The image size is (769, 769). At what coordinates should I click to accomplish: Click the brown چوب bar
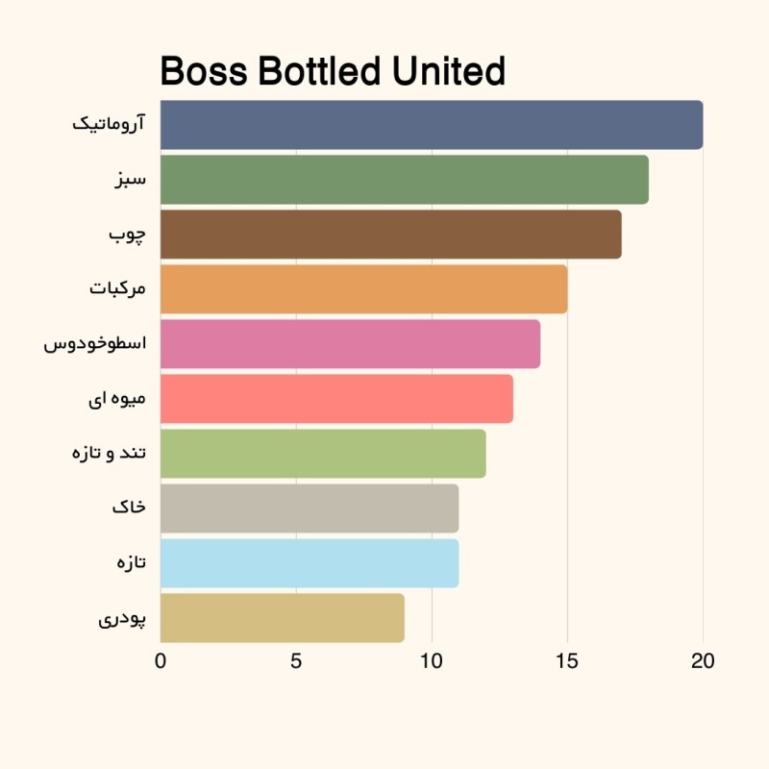(x=391, y=235)
